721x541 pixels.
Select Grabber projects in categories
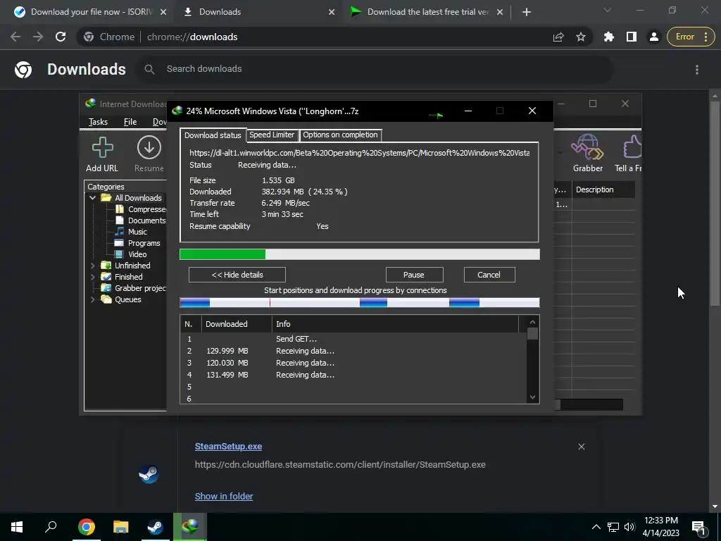(x=134, y=288)
